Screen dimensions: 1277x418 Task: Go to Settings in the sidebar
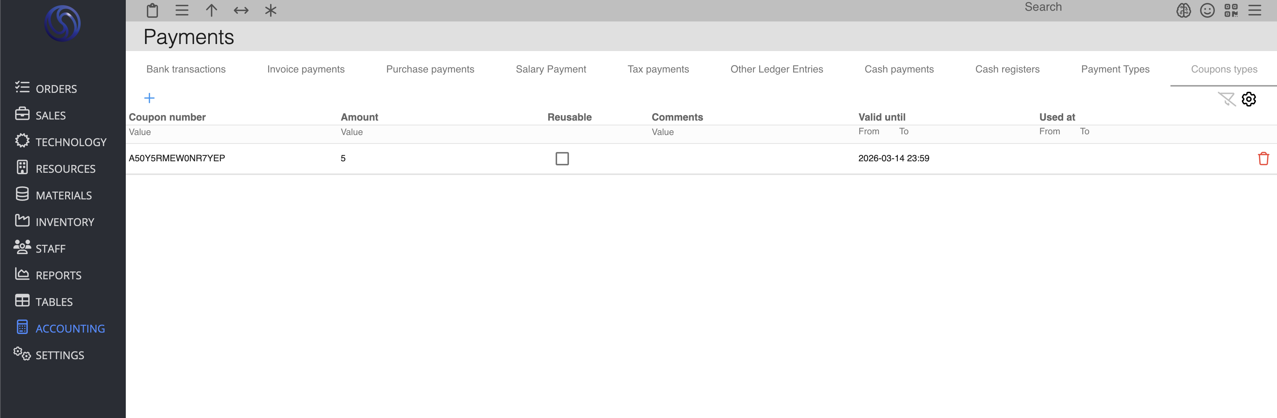point(60,355)
